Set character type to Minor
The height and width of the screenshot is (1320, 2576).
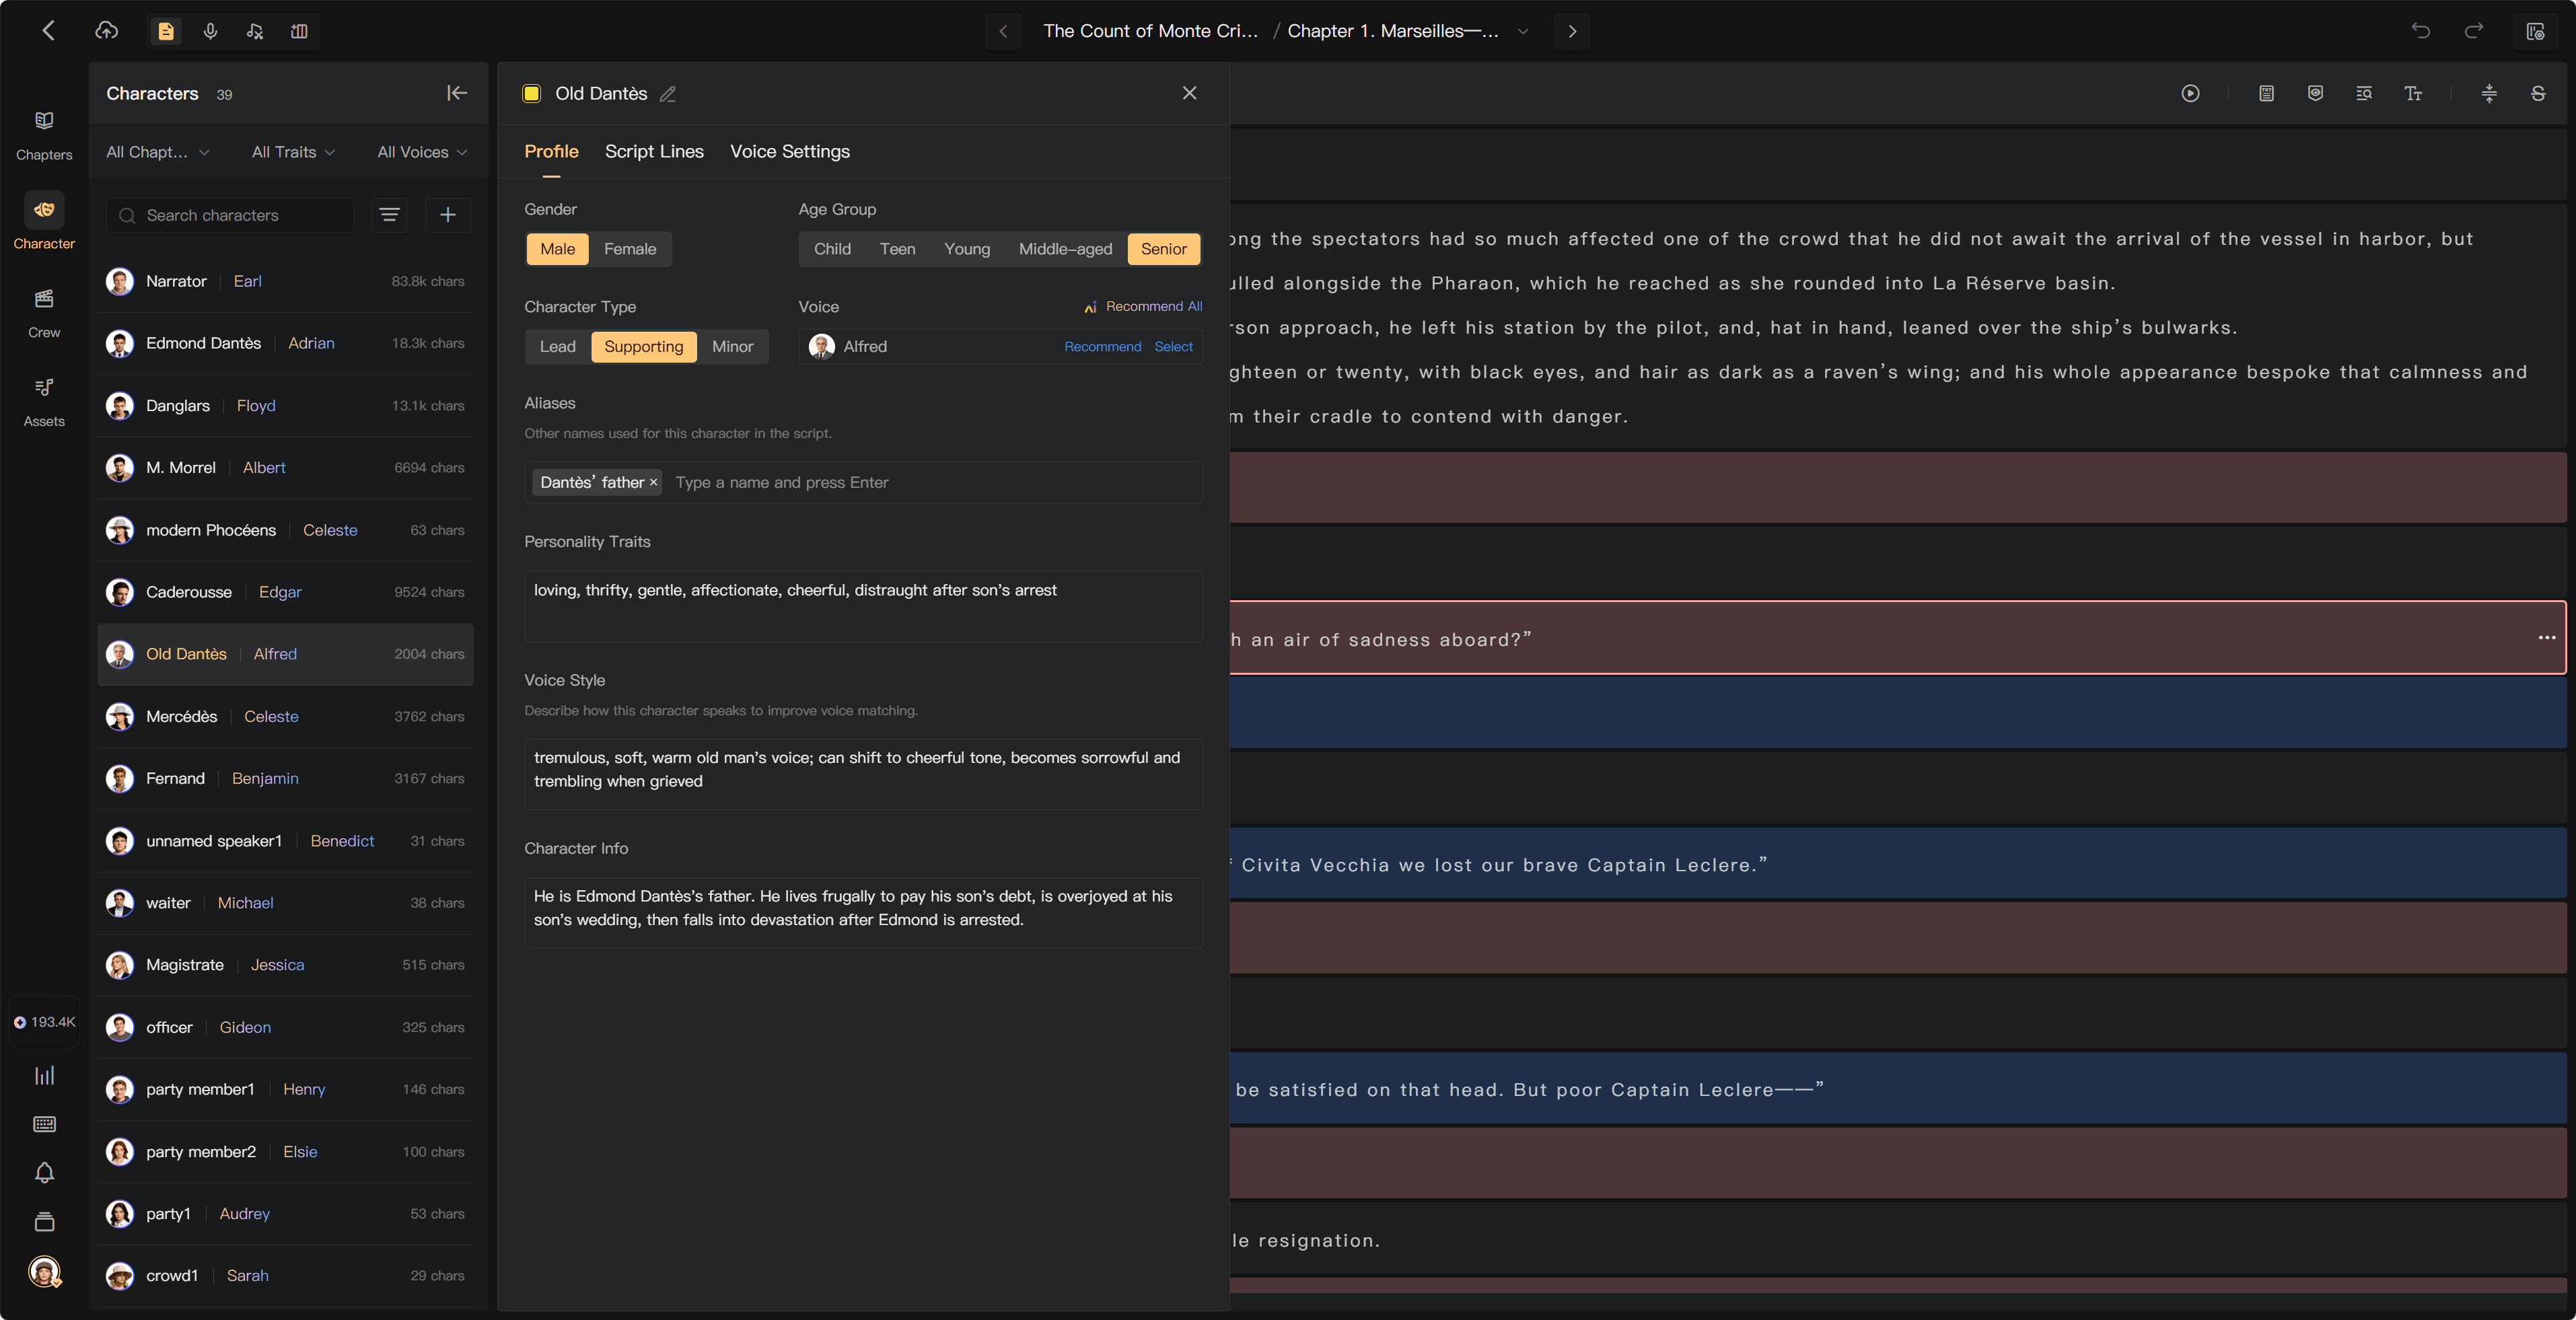tap(732, 347)
